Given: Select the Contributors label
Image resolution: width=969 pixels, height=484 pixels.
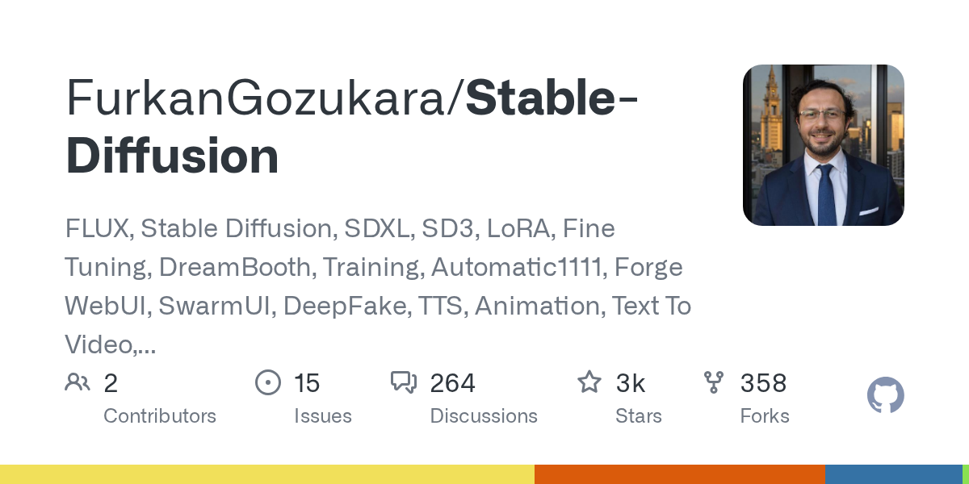Looking at the screenshot, I should [x=160, y=416].
